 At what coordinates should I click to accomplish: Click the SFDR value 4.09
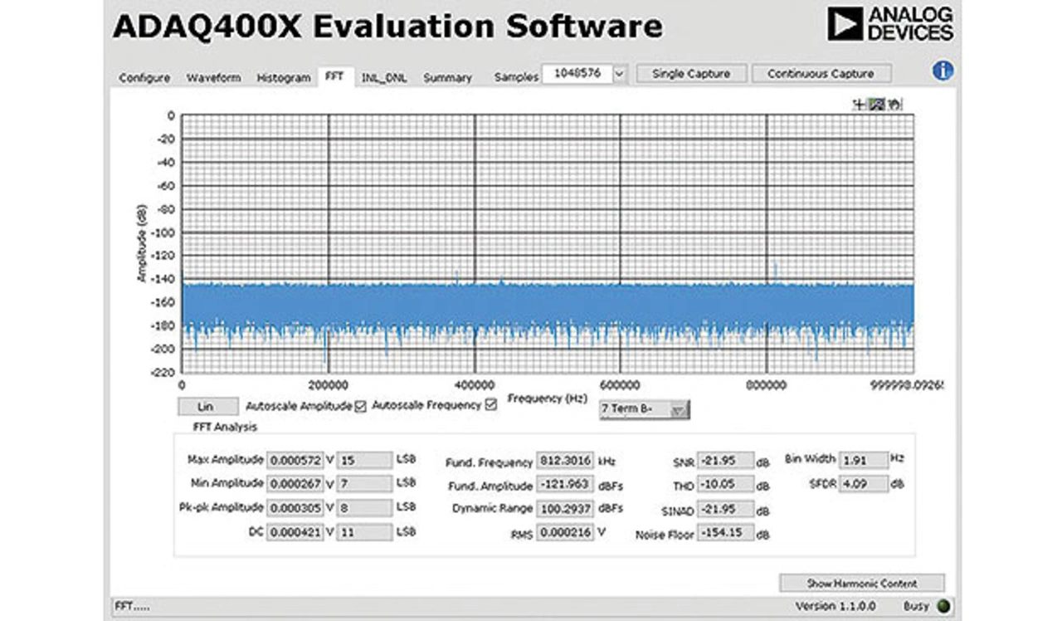pos(864,483)
